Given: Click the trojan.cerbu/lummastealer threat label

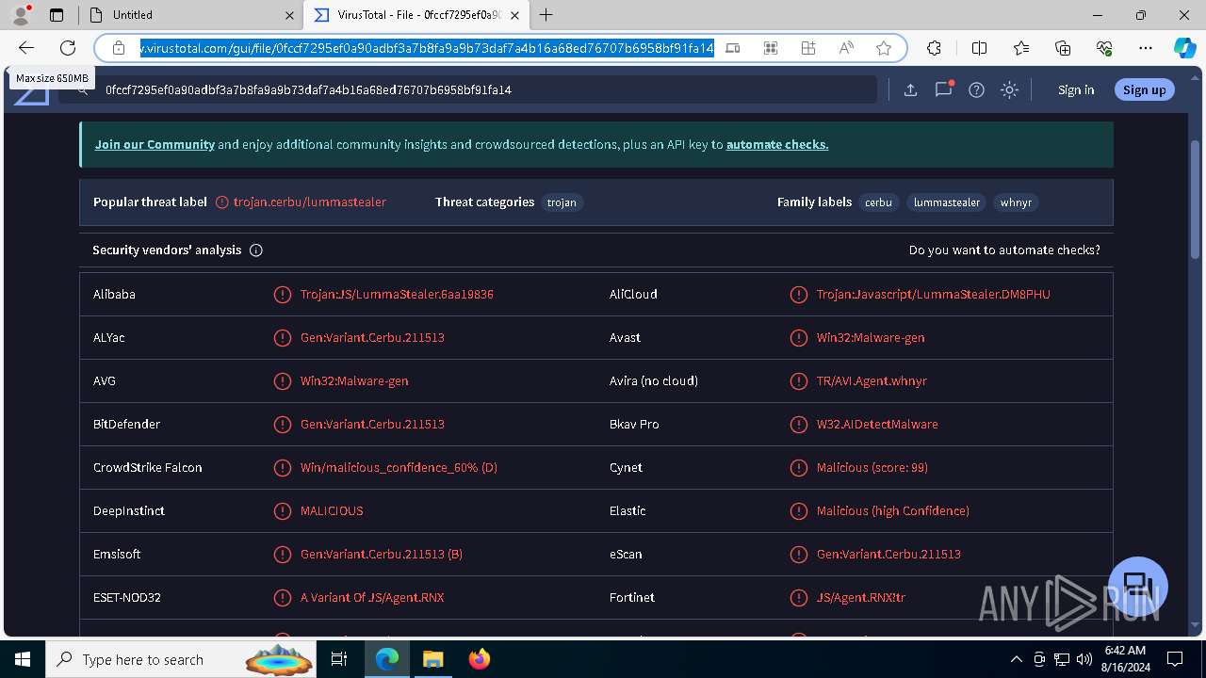Looking at the screenshot, I should [310, 202].
